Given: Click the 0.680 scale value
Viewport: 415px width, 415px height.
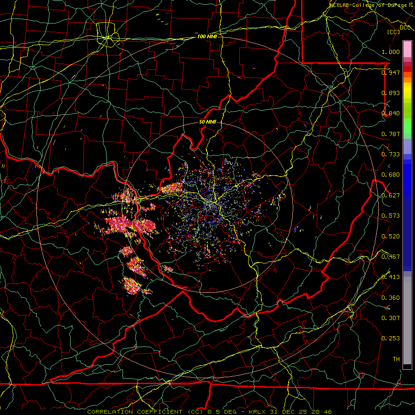Looking at the screenshot, I should click(x=391, y=175).
